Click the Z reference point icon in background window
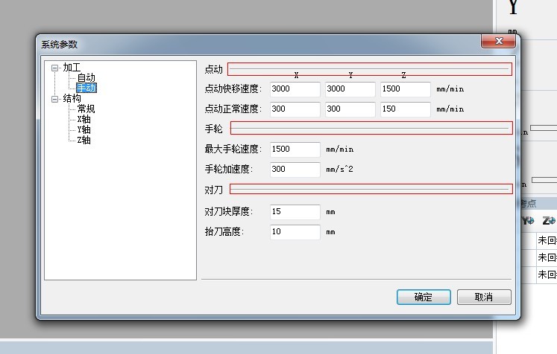 point(549,221)
